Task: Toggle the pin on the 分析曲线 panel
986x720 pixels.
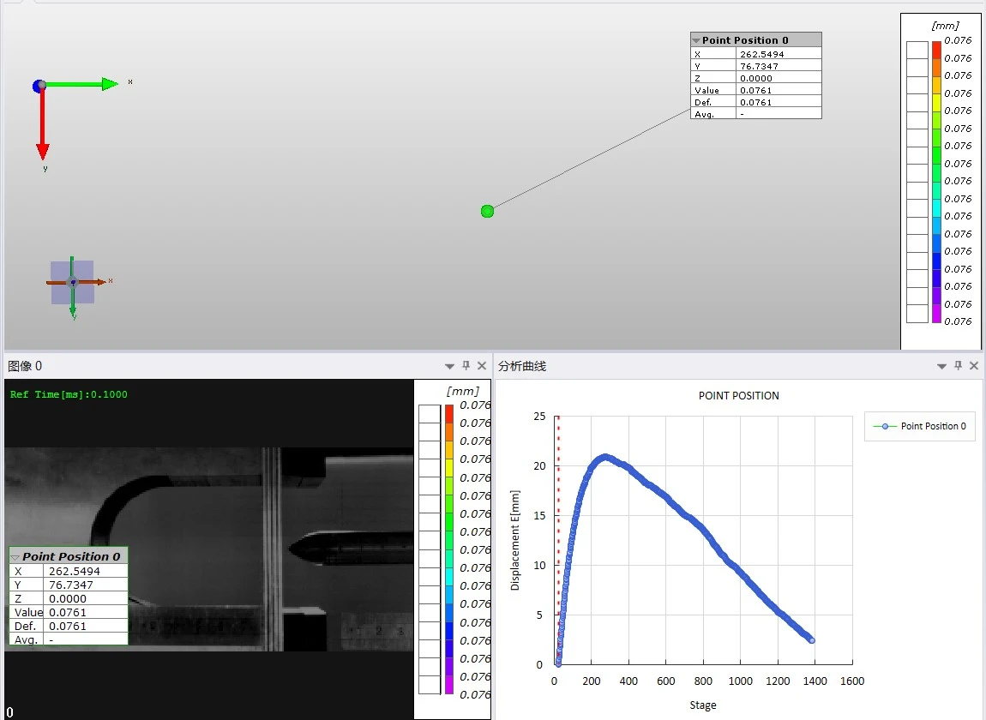Action: (x=959, y=365)
